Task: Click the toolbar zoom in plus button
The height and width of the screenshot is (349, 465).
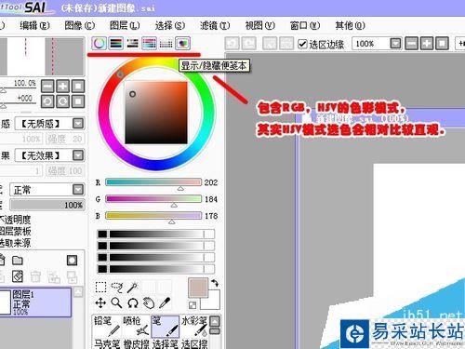Action: 427,44
